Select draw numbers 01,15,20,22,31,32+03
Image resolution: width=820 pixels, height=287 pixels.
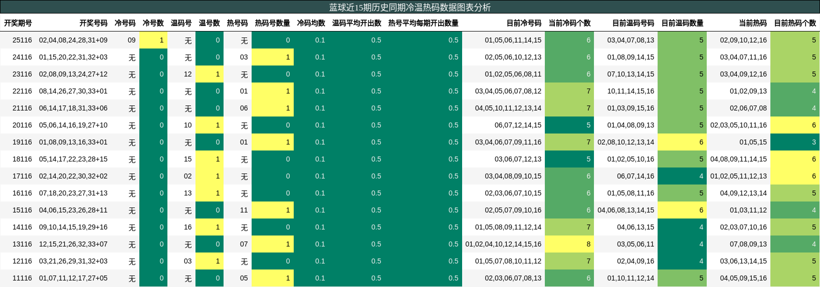(73, 57)
